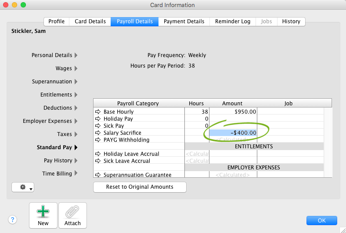Viewport: 346px width, 233px height.
Task: Confirm with the OK button
Action: tap(321, 220)
